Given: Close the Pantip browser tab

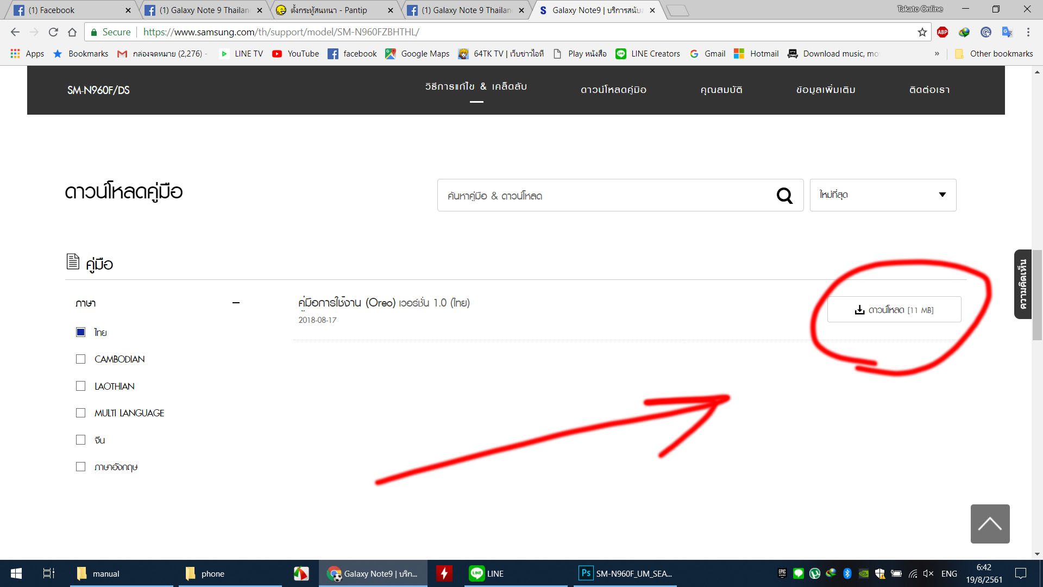Looking at the screenshot, I should click(390, 10).
